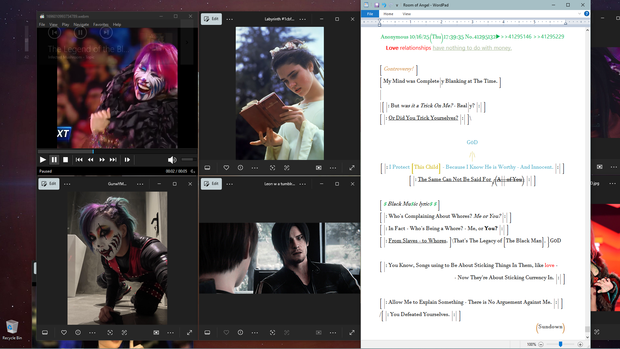This screenshot has width=620, height=349.
Task: Click WordPad zoom in plus button
Action: coord(580,344)
